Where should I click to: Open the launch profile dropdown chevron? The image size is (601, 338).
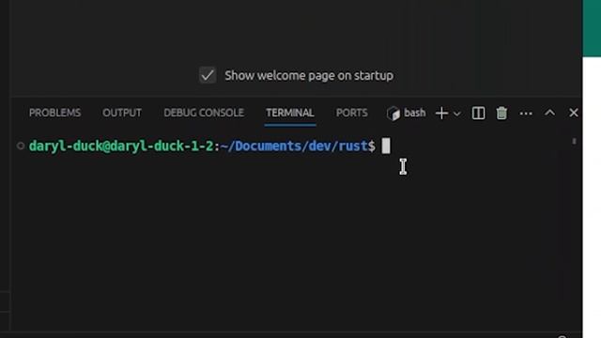(x=457, y=114)
